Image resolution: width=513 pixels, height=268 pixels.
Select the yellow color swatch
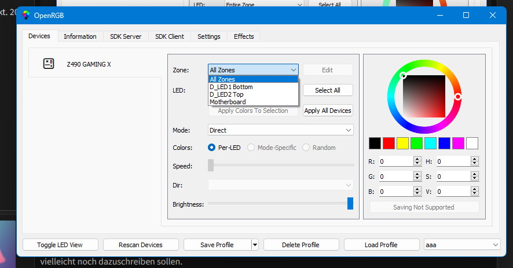[403, 144]
